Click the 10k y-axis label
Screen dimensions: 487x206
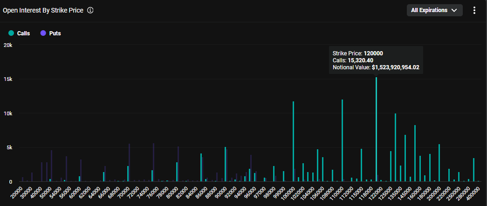(x=7, y=113)
